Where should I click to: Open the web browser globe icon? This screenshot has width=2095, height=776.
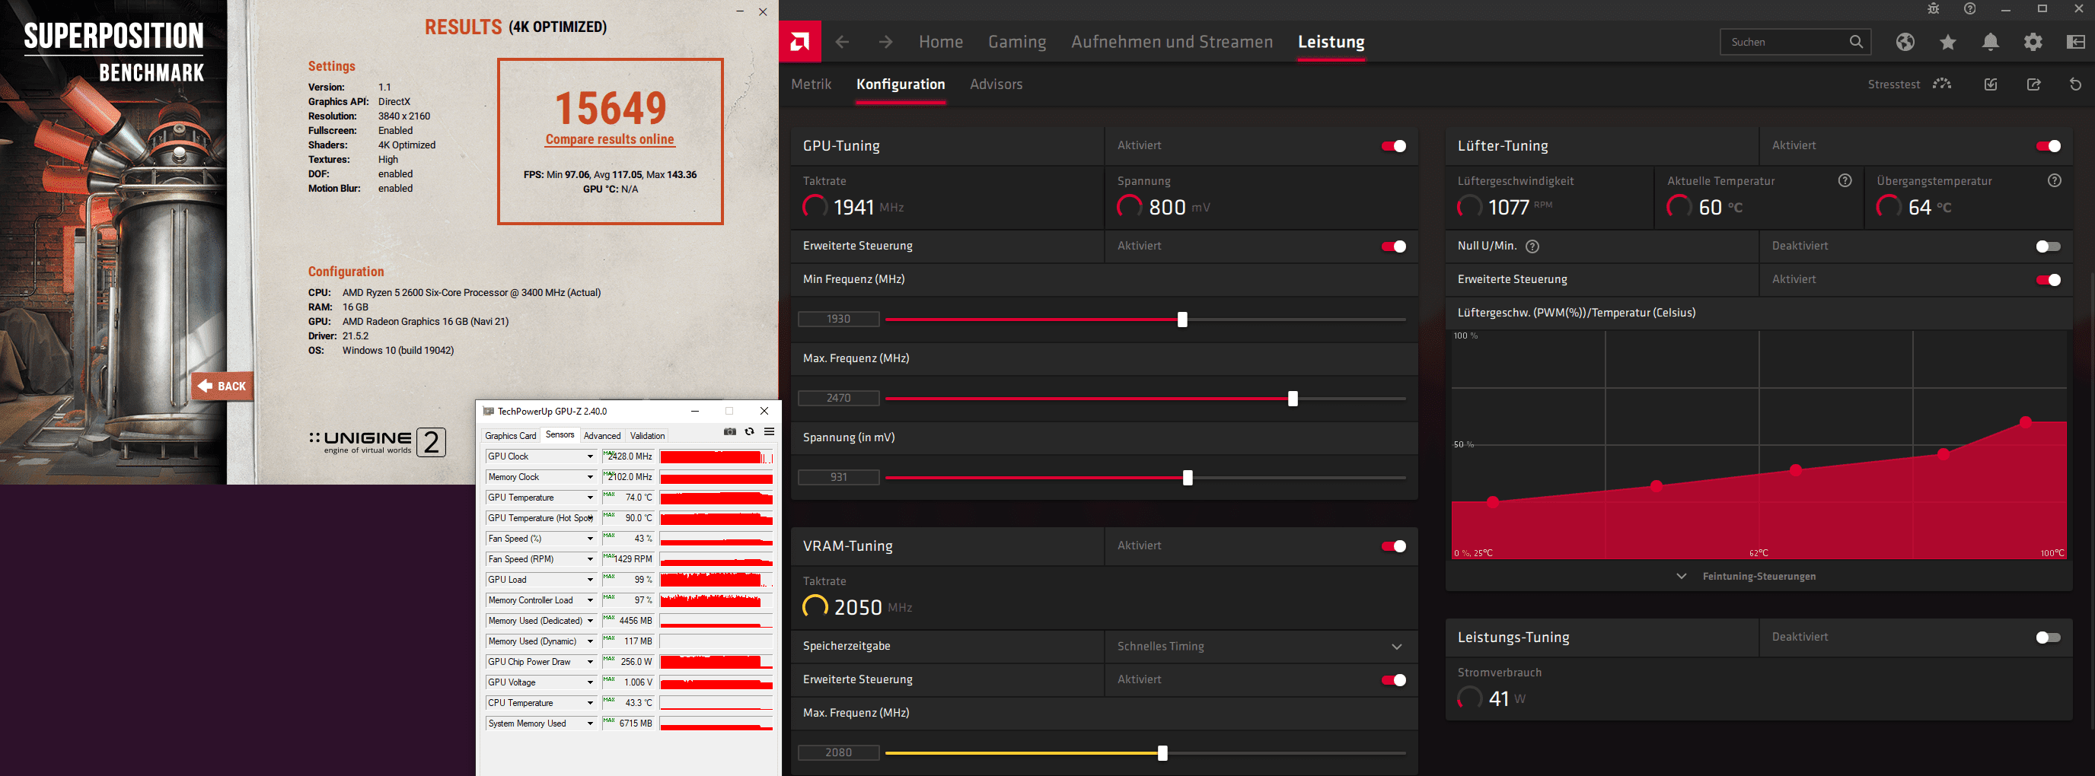1905,41
